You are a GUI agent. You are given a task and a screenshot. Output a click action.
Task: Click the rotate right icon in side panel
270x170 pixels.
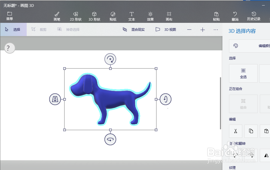pyautogui.click(x=251, y=155)
